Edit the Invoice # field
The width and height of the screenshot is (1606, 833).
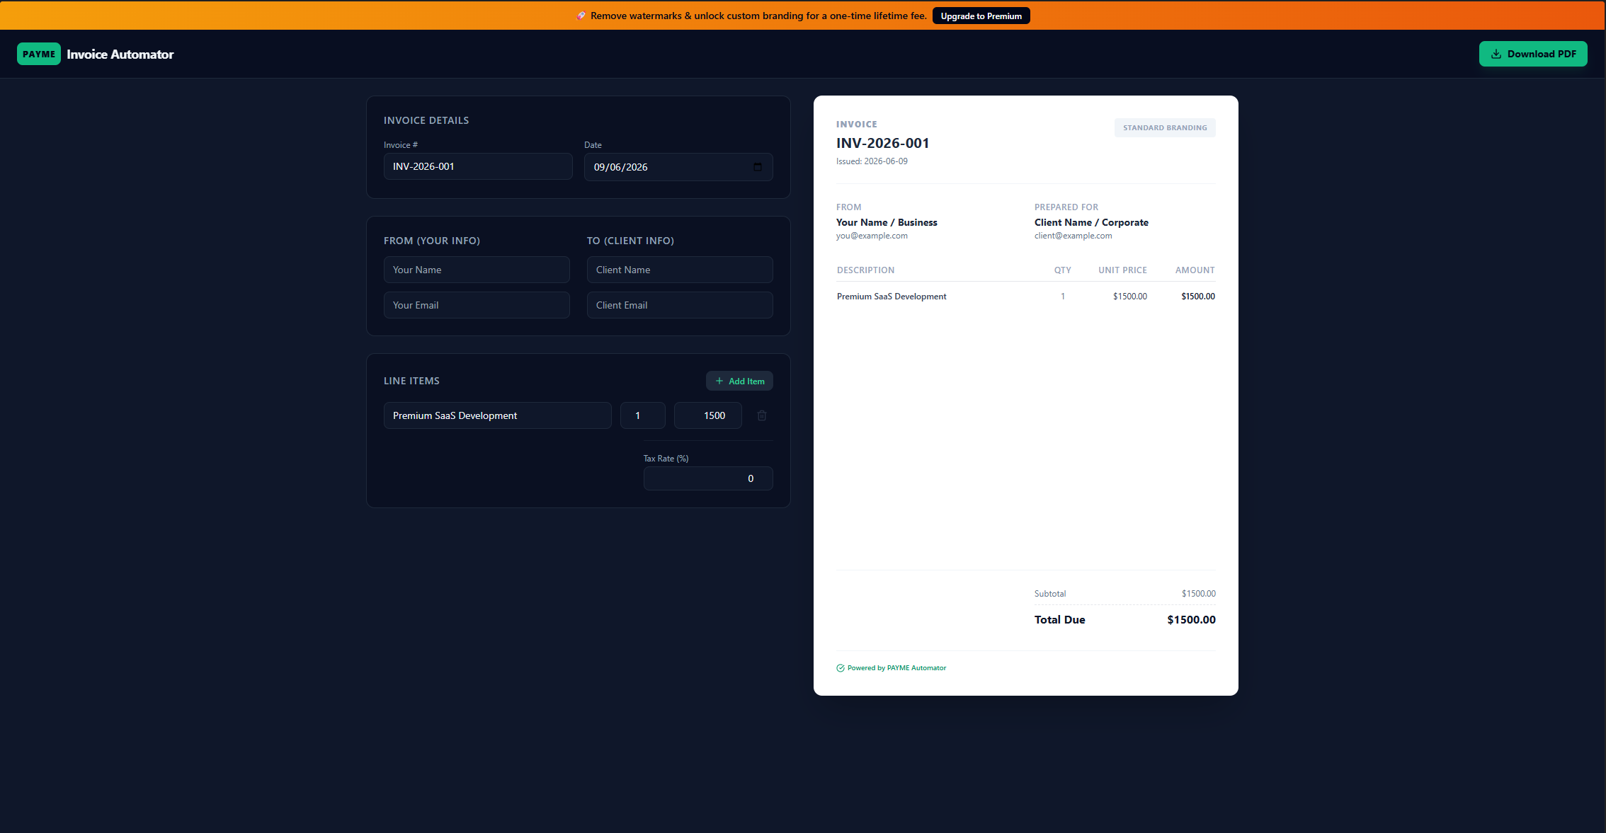(478, 166)
